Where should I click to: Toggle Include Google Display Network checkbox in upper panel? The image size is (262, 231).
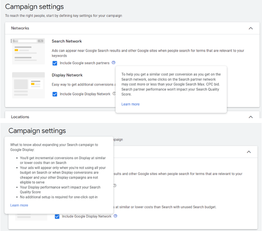coord(55,94)
